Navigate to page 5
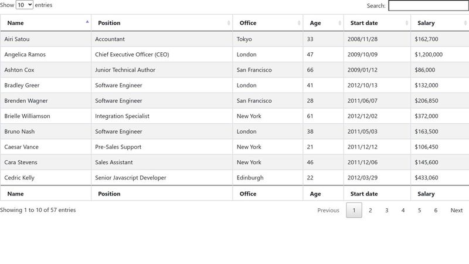 tap(419, 210)
